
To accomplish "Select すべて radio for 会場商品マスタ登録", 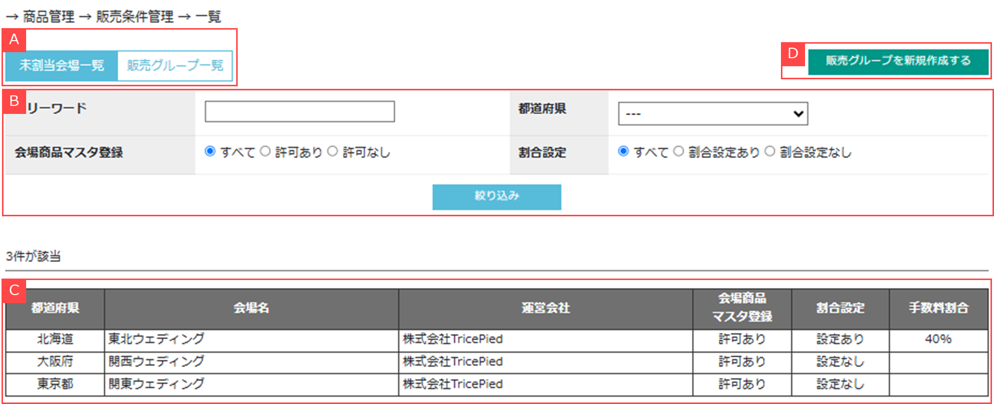I will click(x=211, y=152).
